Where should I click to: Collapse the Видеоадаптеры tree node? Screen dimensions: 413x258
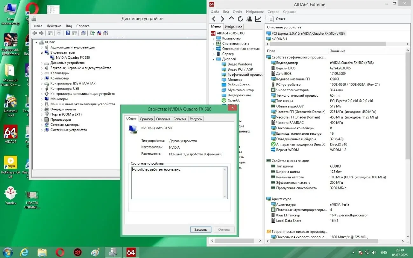[x=42, y=52]
